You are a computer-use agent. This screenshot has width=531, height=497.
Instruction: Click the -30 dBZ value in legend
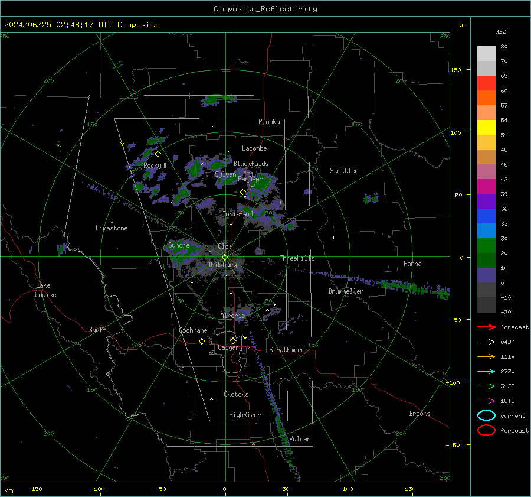coord(506,312)
